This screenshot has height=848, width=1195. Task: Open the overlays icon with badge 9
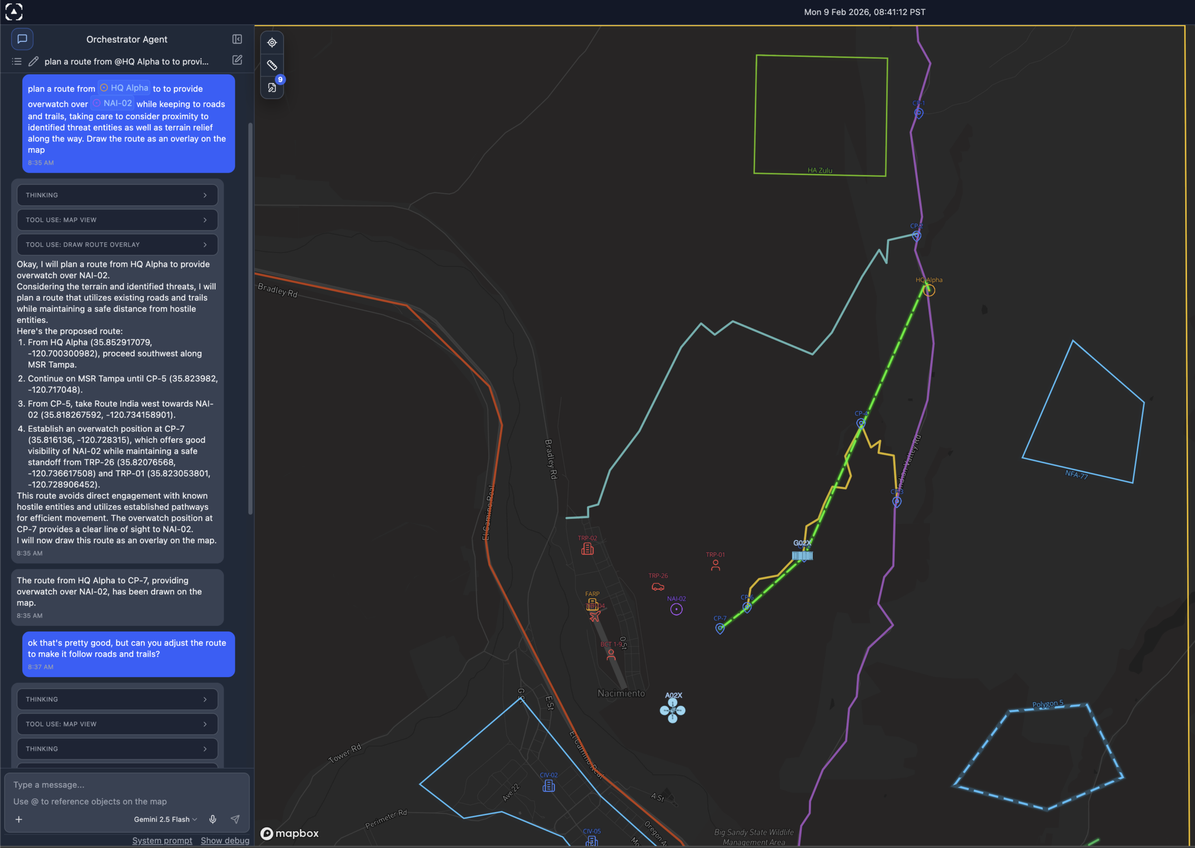click(272, 88)
